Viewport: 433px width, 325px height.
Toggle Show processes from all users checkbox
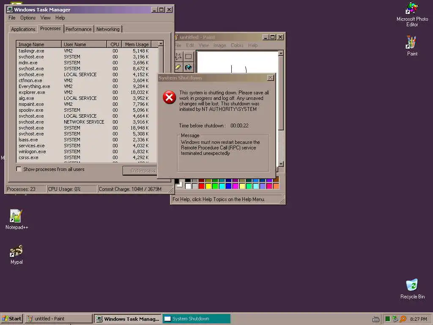[x=19, y=169]
